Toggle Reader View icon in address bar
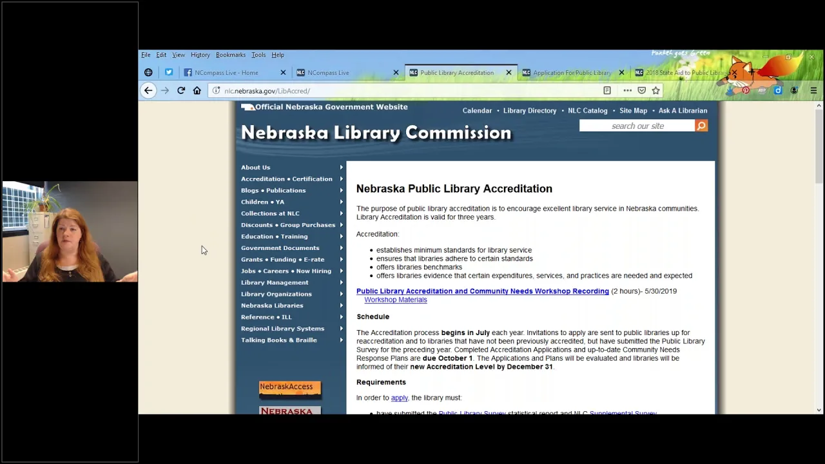Image resolution: width=825 pixels, height=464 pixels. click(x=607, y=91)
